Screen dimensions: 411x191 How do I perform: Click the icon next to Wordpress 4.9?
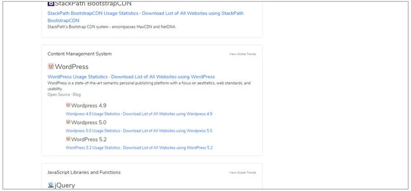68,105
